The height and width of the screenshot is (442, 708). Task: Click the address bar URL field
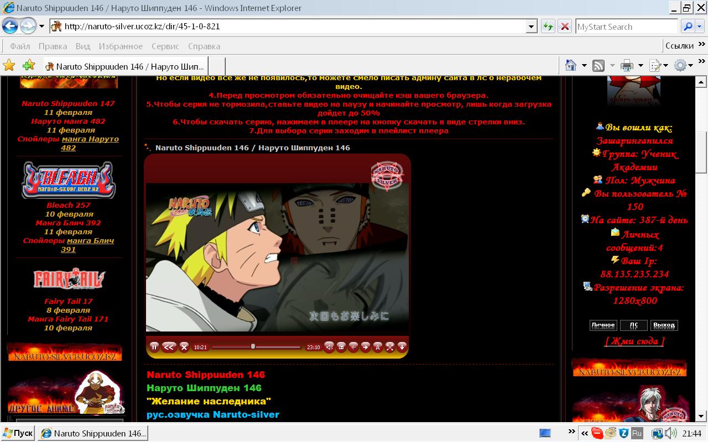click(x=294, y=26)
